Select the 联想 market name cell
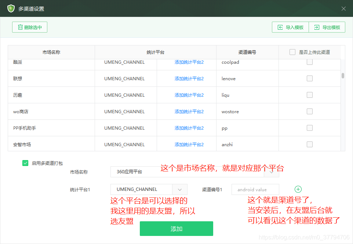The width and height of the screenshot is (353, 244). 51,78
